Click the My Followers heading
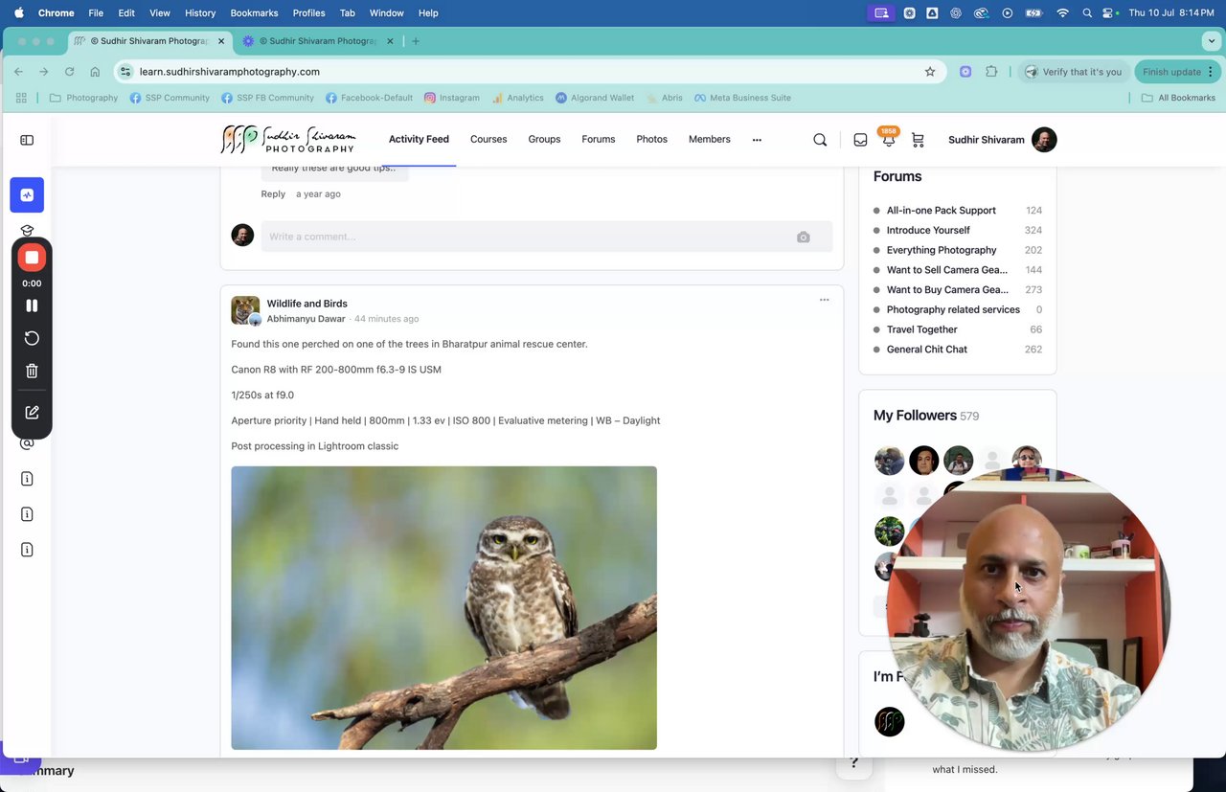This screenshot has height=792, width=1226. click(x=915, y=416)
